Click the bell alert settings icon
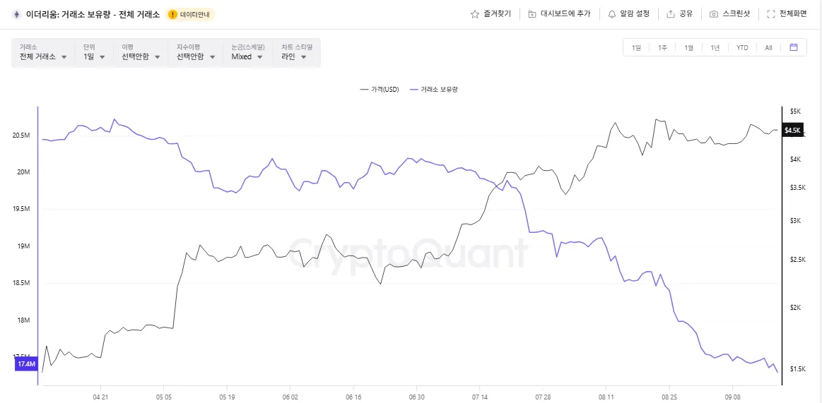This screenshot has width=822, height=403. (611, 14)
